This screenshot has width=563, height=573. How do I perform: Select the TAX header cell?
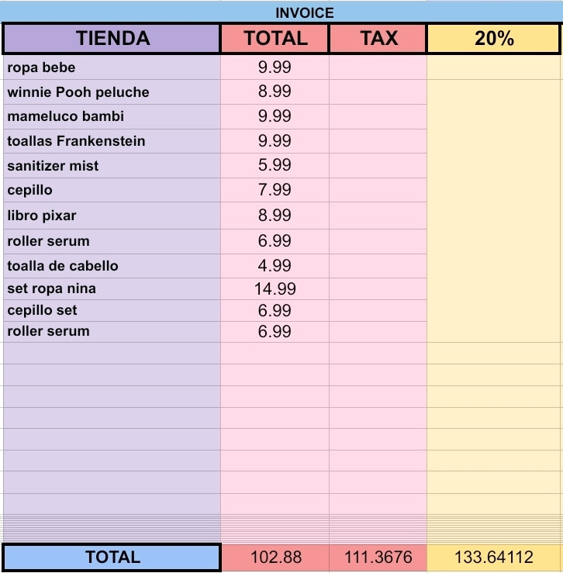[x=378, y=38]
